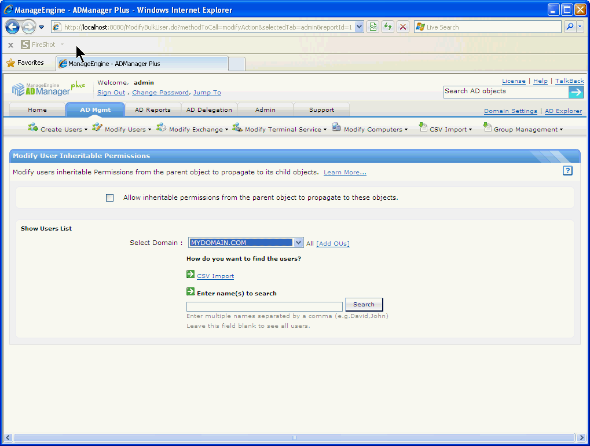Click the FireShot capture icon
The image size is (590, 446).
tap(25, 45)
